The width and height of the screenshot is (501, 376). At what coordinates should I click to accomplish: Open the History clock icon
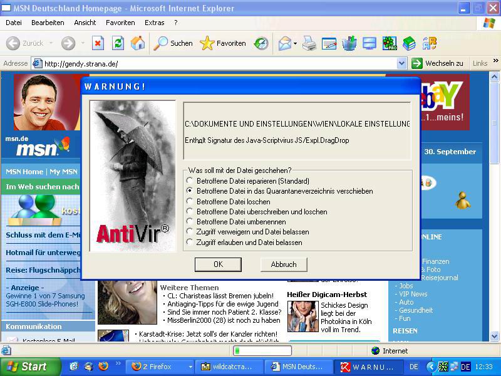pos(261,43)
